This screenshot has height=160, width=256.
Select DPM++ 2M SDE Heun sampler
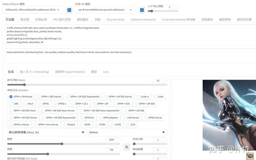coord(22,110)
